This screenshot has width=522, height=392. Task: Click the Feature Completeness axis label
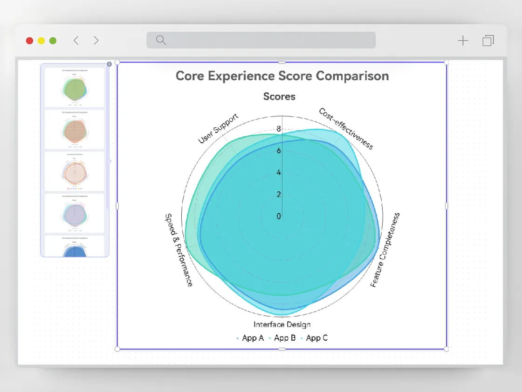tap(385, 250)
